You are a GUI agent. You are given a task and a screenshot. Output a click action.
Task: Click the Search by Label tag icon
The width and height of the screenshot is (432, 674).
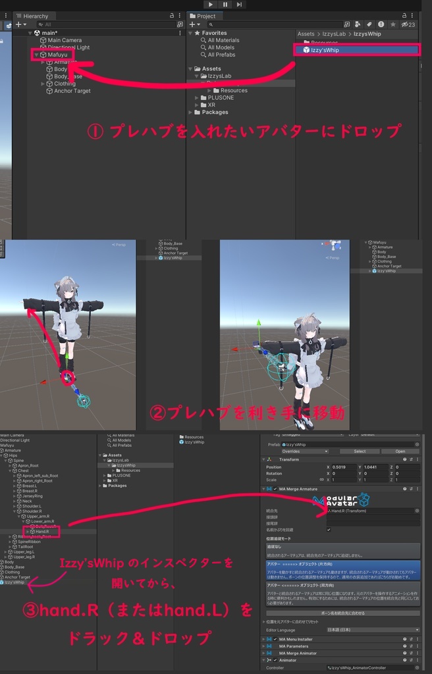(369, 24)
